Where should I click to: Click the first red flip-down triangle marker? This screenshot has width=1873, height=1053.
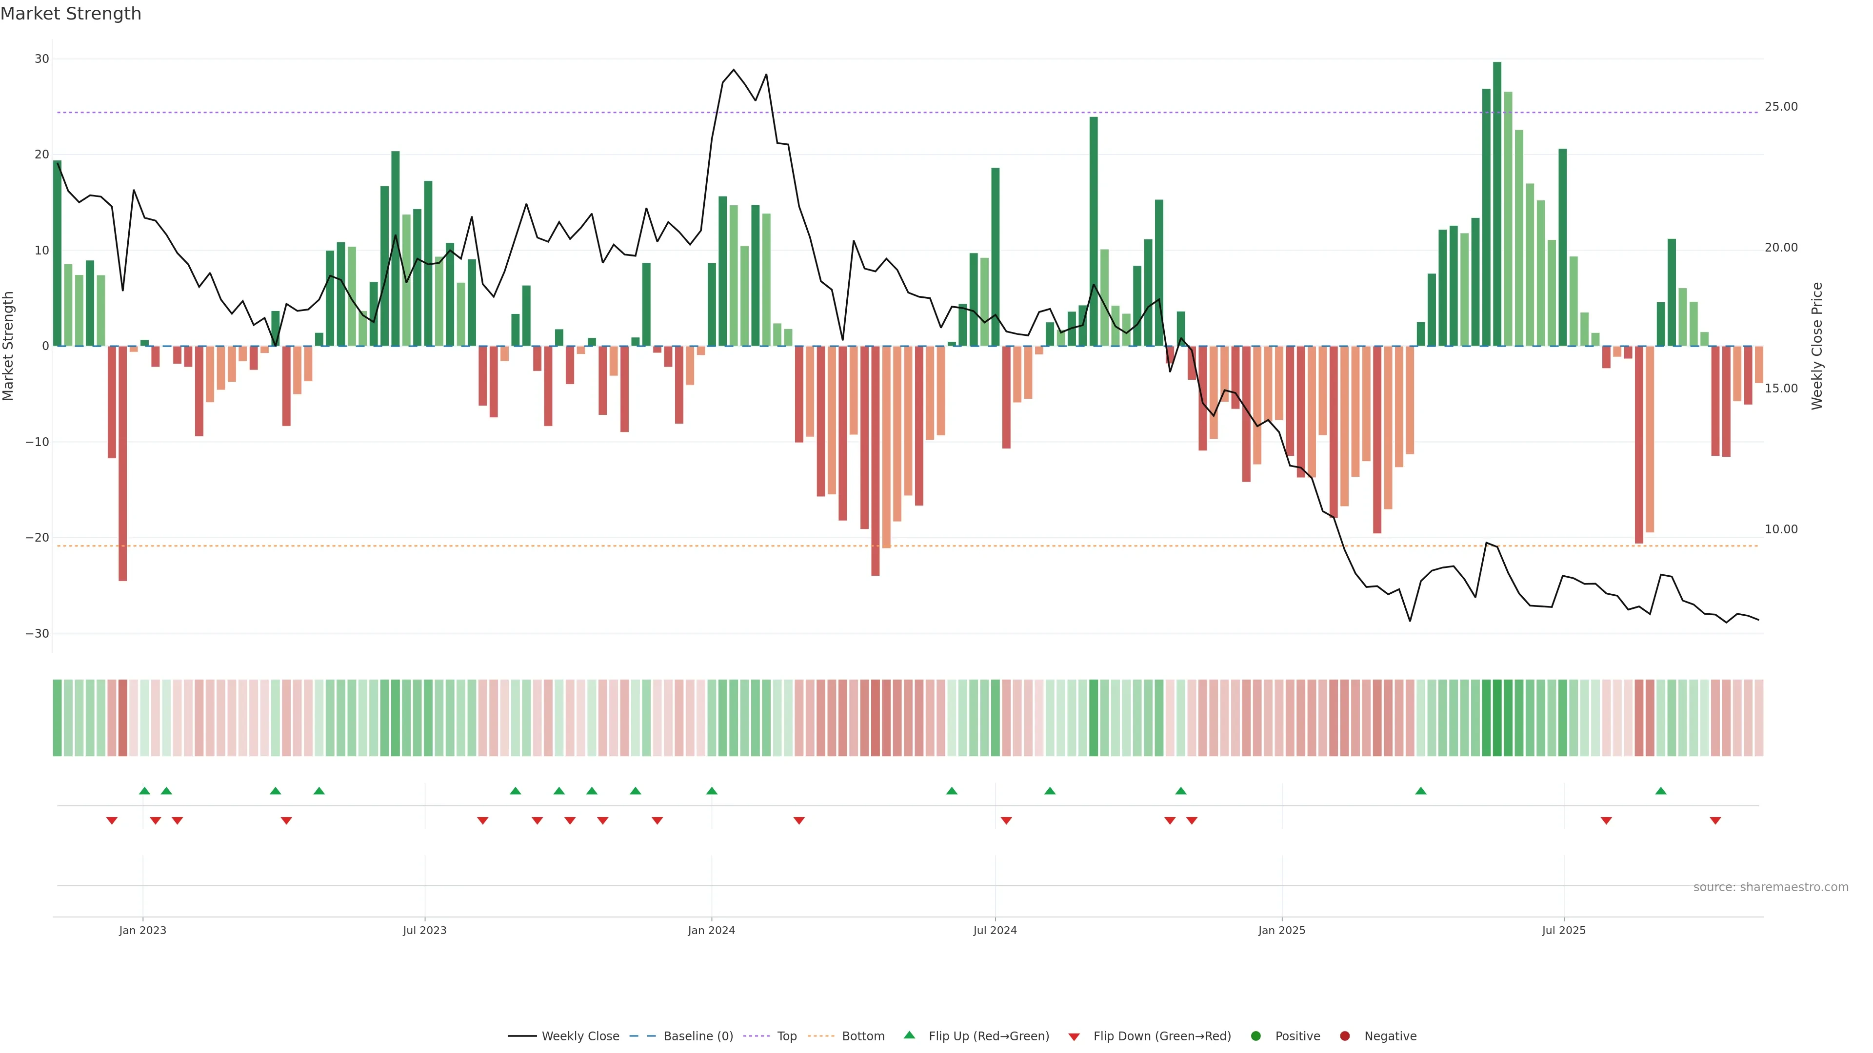point(112,820)
